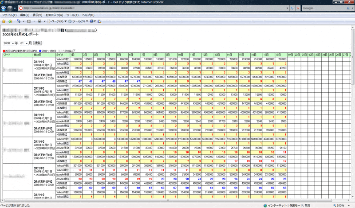The width and height of the screenshot is (355, 208).
Task: Click the red Stop loading icon
Action: (x=298, y=8)
